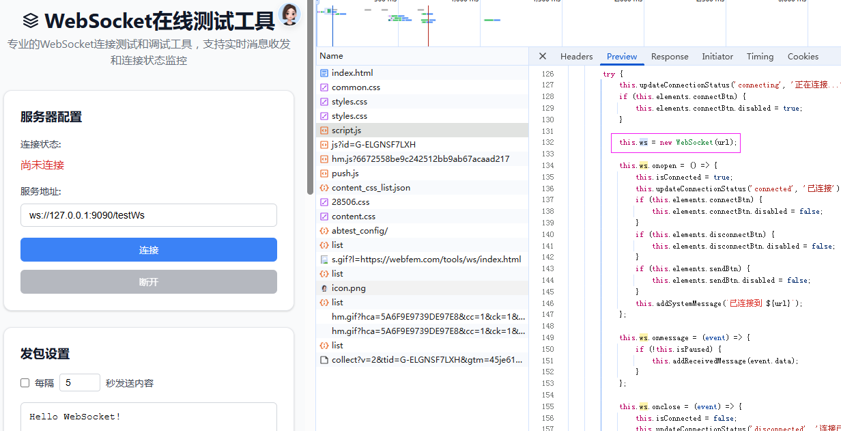Click the Hello WebSocket! message text area

click(149, 417)
